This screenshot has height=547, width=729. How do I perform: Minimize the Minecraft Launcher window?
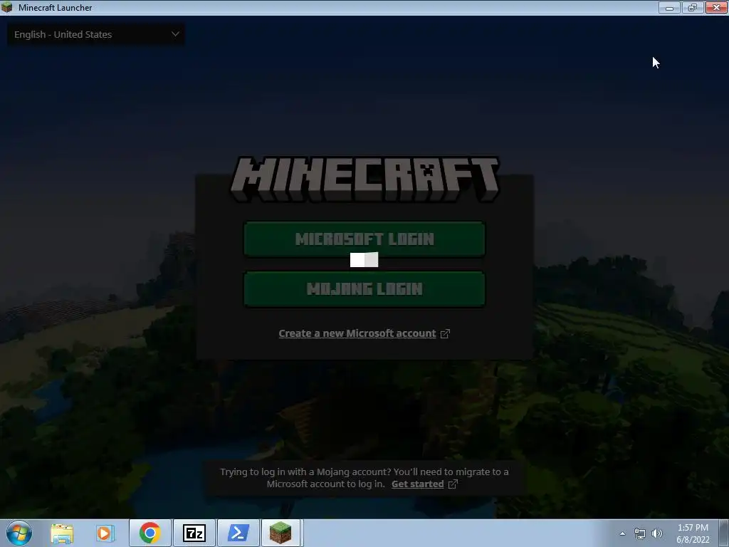[669, 7]
